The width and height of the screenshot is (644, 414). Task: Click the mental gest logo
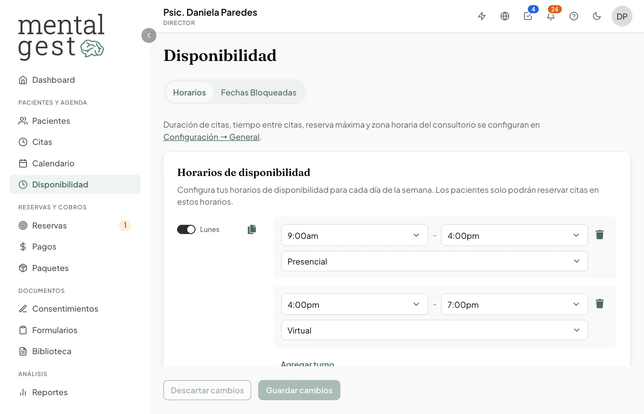[x=61, y=37]
